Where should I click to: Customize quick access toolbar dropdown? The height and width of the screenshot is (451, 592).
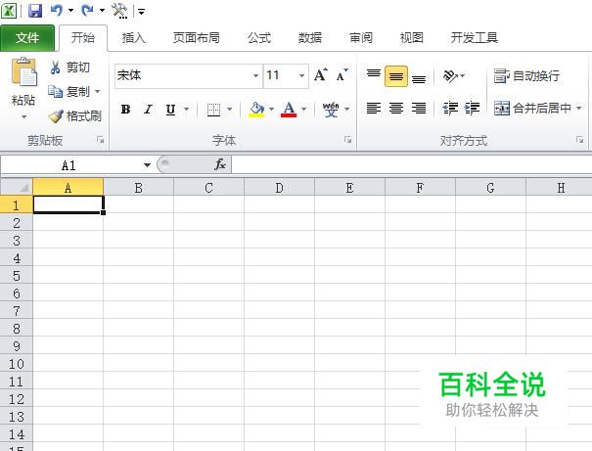141,12
